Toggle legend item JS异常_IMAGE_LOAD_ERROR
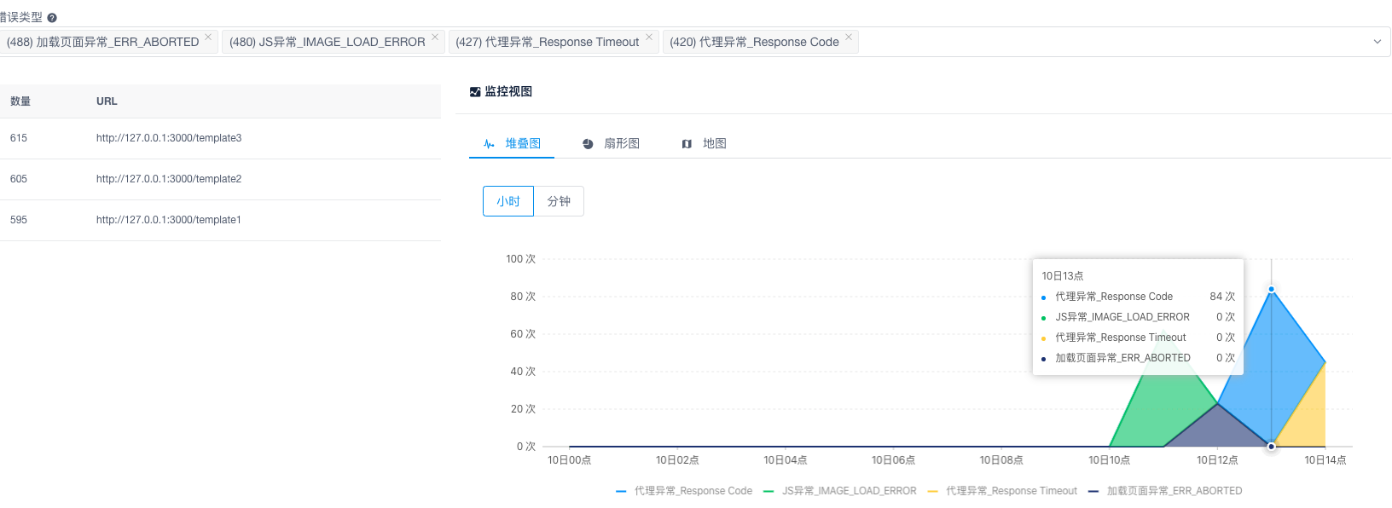Screen dimensions: 1392x508 tap(840, 491)
